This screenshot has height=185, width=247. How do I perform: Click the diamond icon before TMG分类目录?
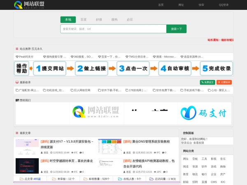[127, 57]
